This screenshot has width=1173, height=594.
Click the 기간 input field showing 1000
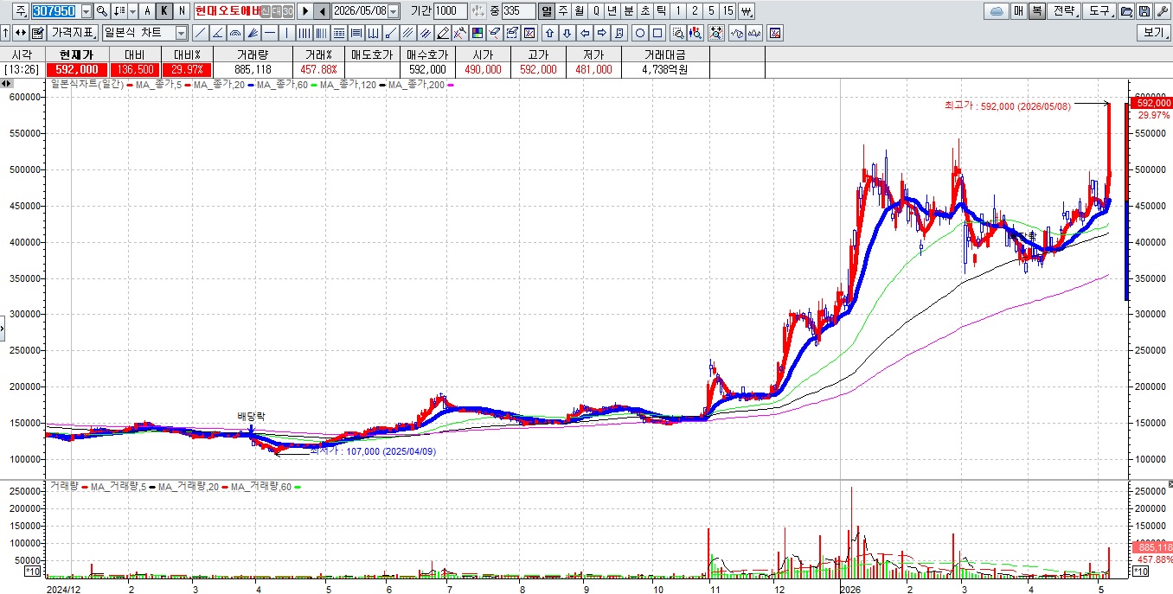(449, 11)
